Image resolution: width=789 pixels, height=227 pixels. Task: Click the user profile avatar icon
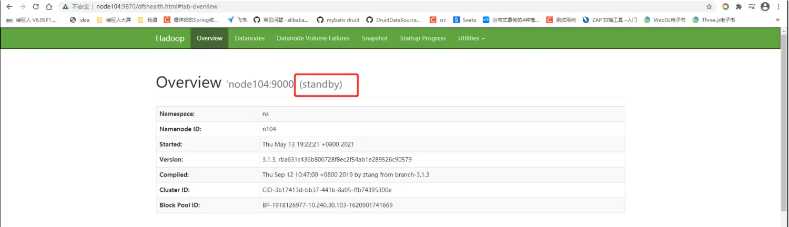click(x=765, y=7)
